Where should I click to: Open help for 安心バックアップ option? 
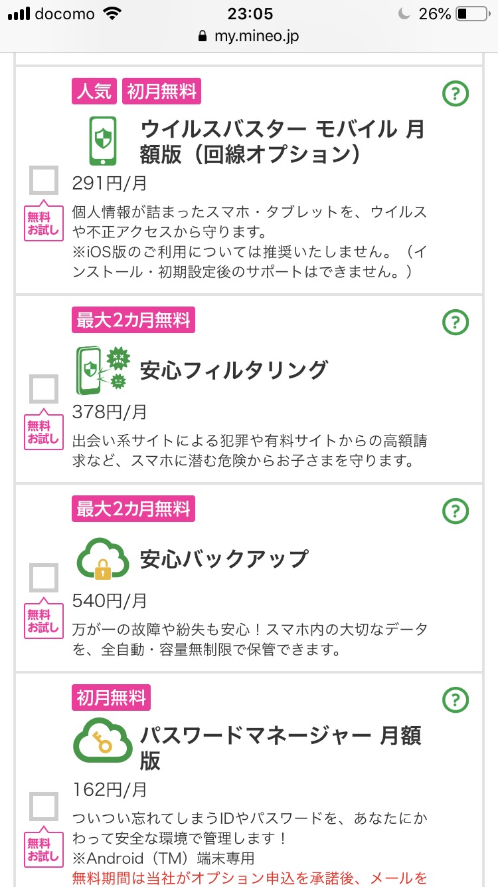click(x=456, y=511)
